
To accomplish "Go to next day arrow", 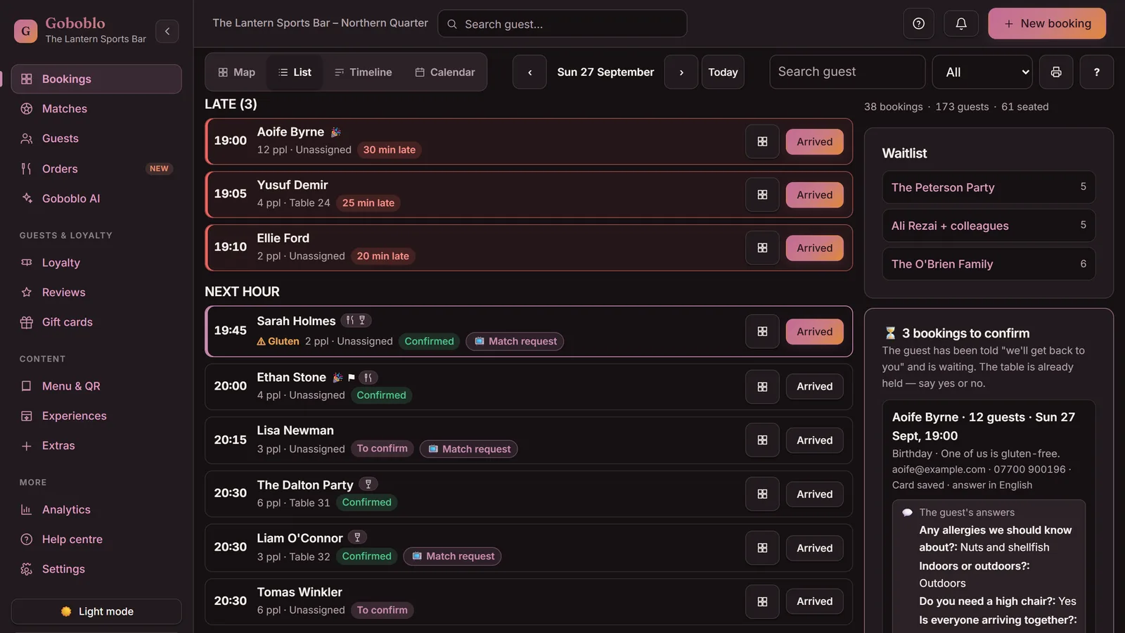I will pos(681,72).
